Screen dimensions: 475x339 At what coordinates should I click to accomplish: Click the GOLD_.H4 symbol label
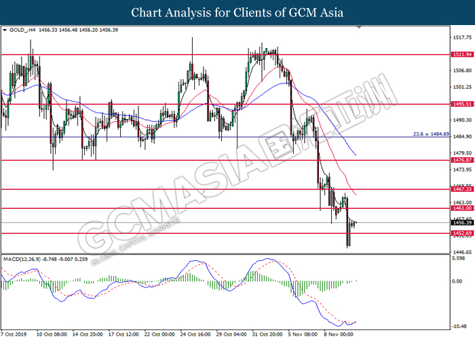click(22, 30)
